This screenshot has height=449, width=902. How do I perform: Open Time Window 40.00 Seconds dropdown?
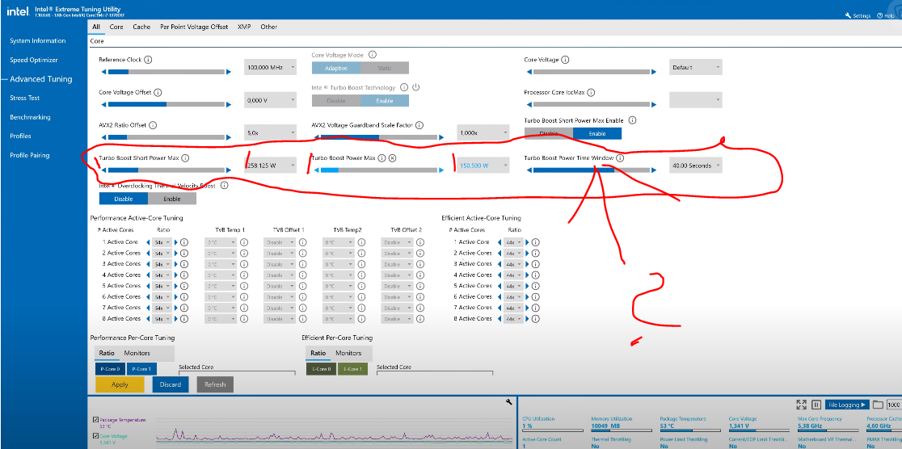coord(695,166)
